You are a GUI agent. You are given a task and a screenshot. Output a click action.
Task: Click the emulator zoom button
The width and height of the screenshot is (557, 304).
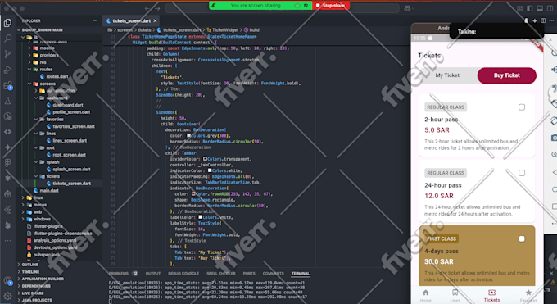pyautogui.click(x=554, y=155)
